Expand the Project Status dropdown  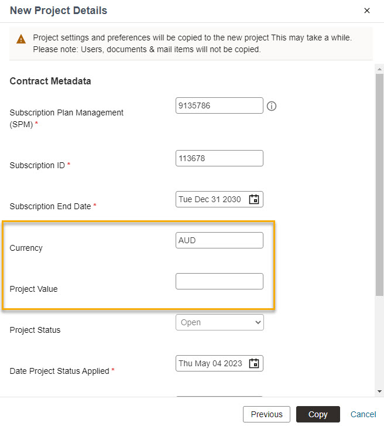tap(220, 322)
